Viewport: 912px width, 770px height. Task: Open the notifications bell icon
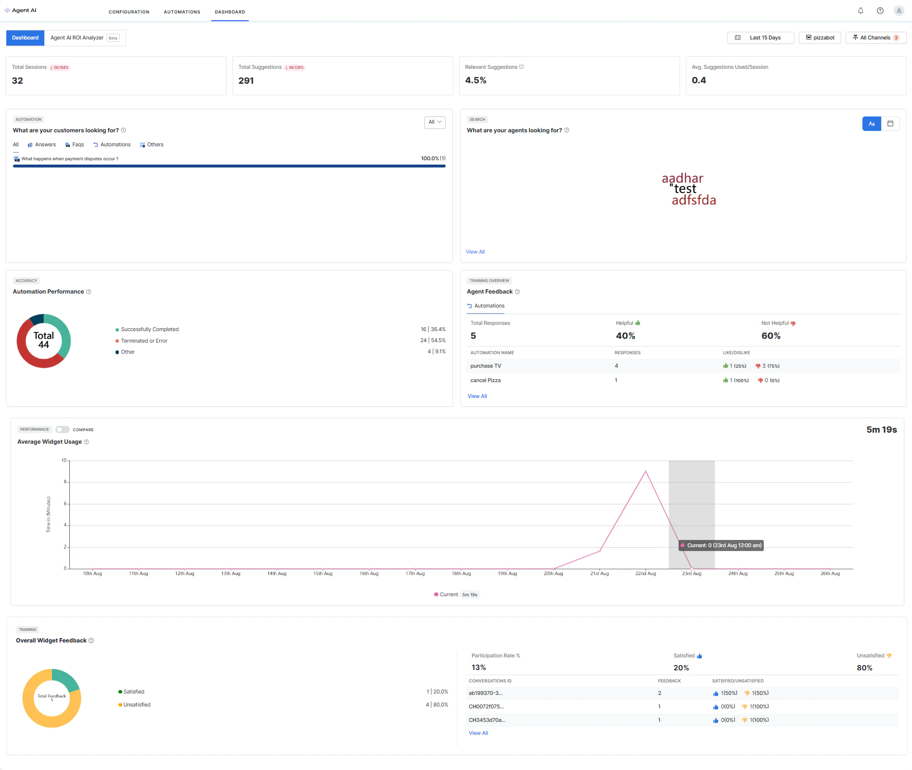point(861,10)
